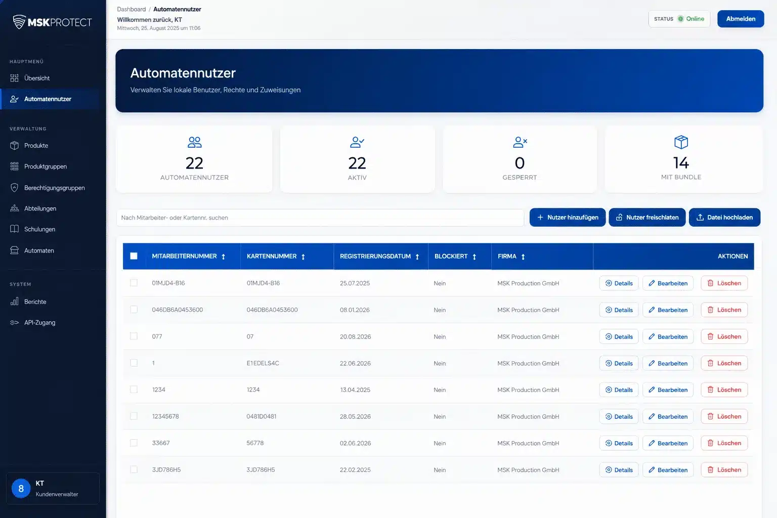Check the row checkbox for 01MJD4-B16

tap(134, 283)
